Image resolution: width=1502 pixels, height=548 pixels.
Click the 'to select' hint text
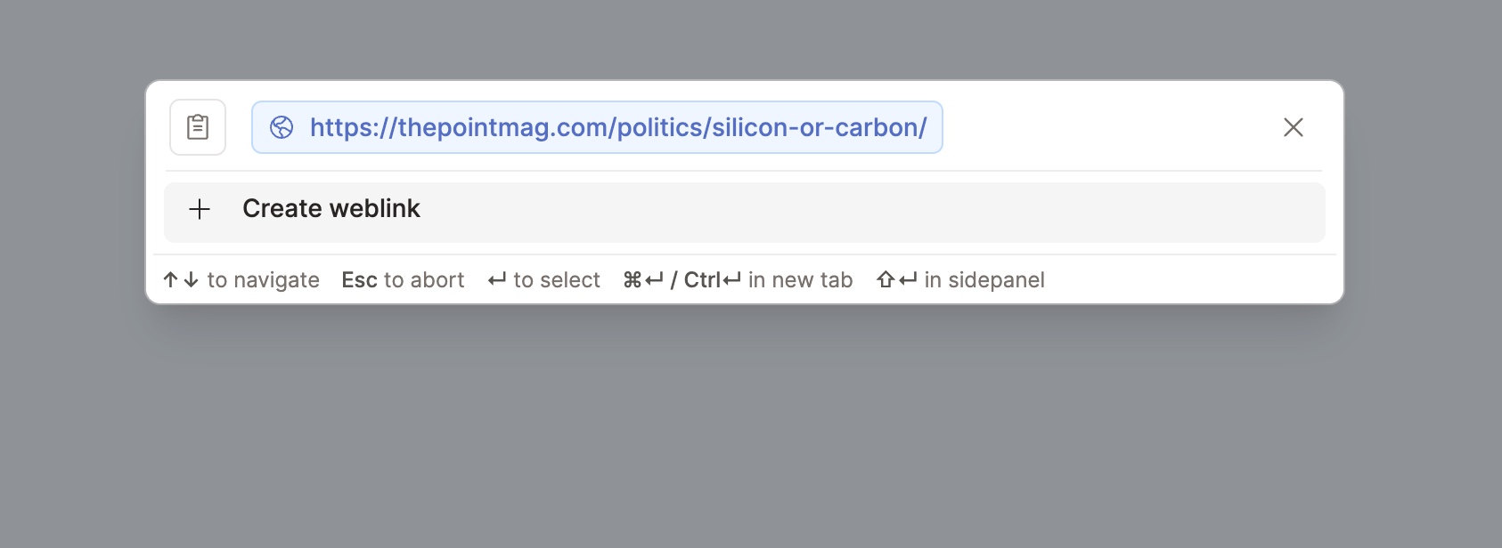tap(557, 280)
